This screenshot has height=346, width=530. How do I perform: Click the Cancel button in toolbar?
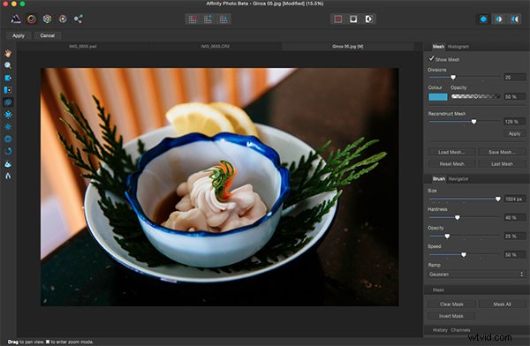pos(48,35)
